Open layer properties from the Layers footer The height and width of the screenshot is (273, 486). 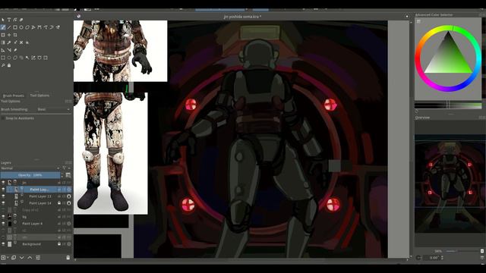pyautogui.click(x=38, y=258)
